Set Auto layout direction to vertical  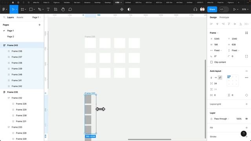point(211,78)
